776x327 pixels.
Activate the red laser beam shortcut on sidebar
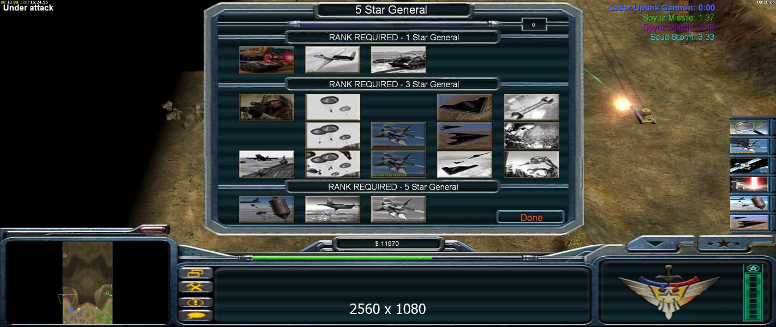coord(749,184)
